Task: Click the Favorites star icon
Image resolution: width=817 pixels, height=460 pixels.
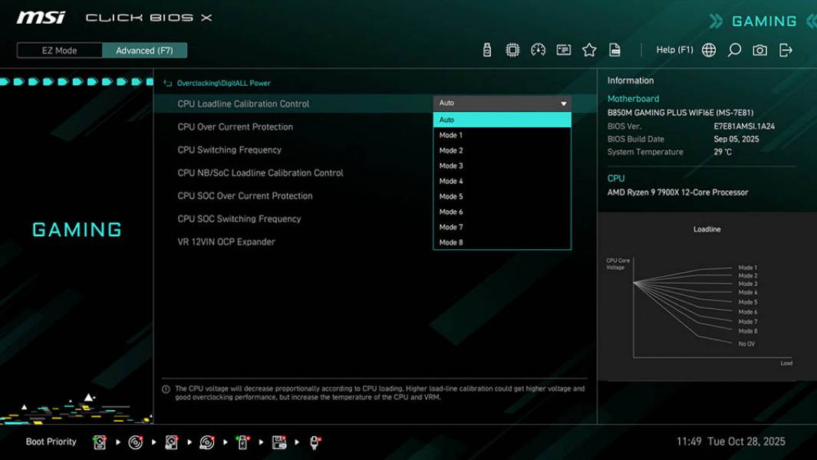Action: point(589,49)
